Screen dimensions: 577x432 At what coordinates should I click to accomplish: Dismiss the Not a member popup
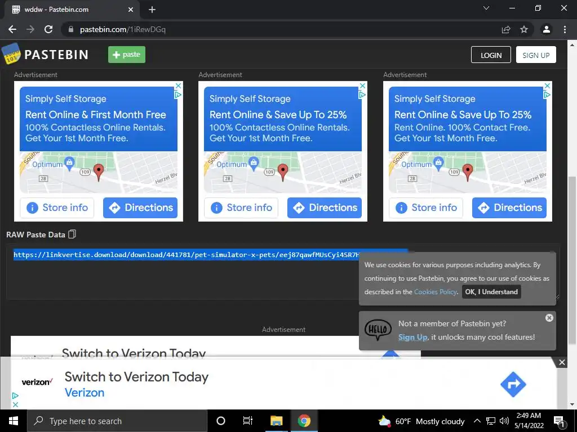(x=549, y=318)
